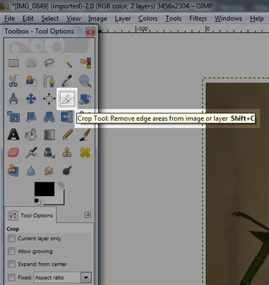Click the background color swatch
This screenshot has height=285, width=269.
pyautogui.click(x=59, y=200)
